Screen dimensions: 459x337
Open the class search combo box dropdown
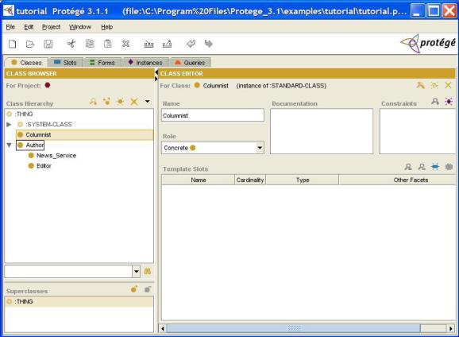[x=136, y=271]
